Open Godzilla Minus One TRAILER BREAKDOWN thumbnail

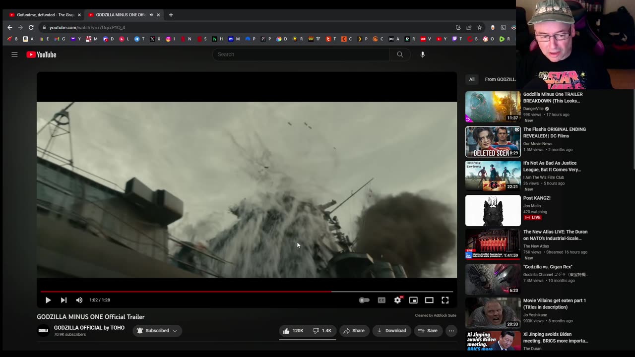tap(493, 107)
